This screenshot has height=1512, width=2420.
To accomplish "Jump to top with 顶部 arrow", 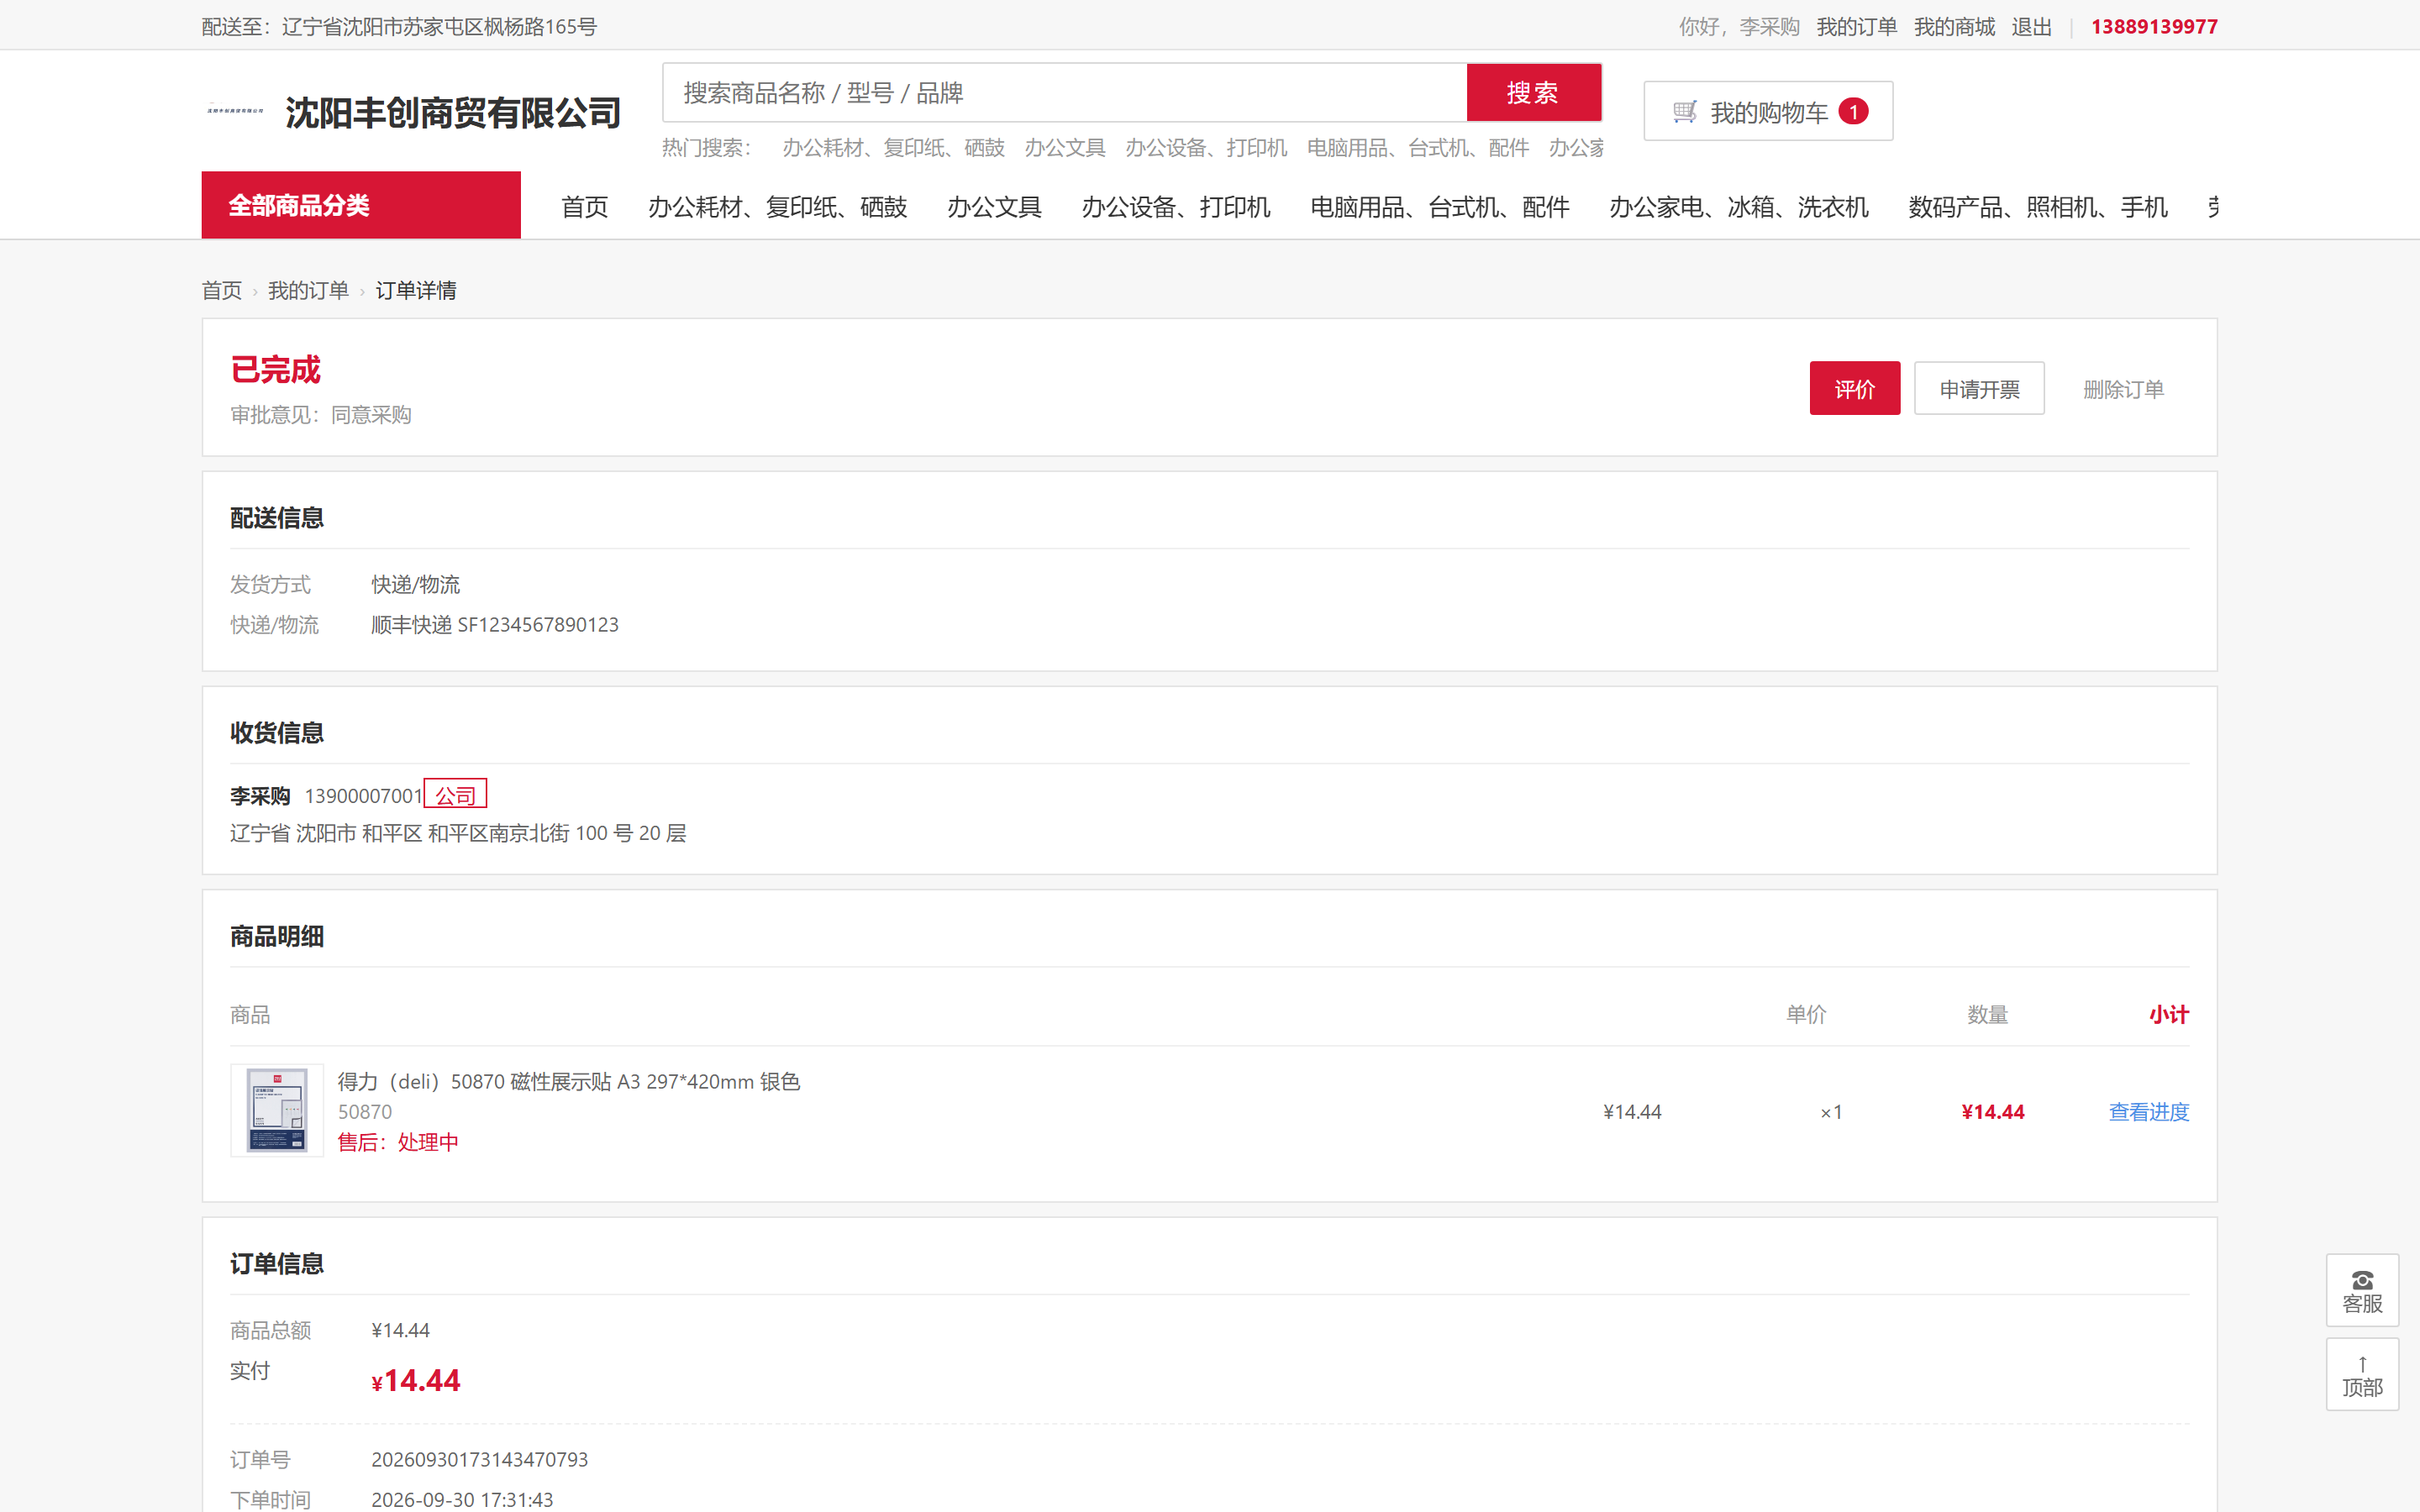I will coord(2362,1375).
